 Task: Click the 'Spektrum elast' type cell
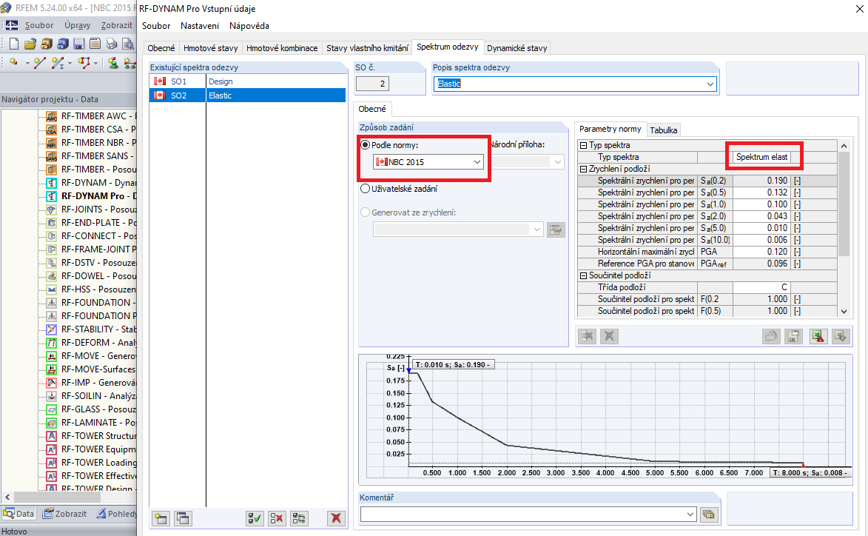point(761,157)
